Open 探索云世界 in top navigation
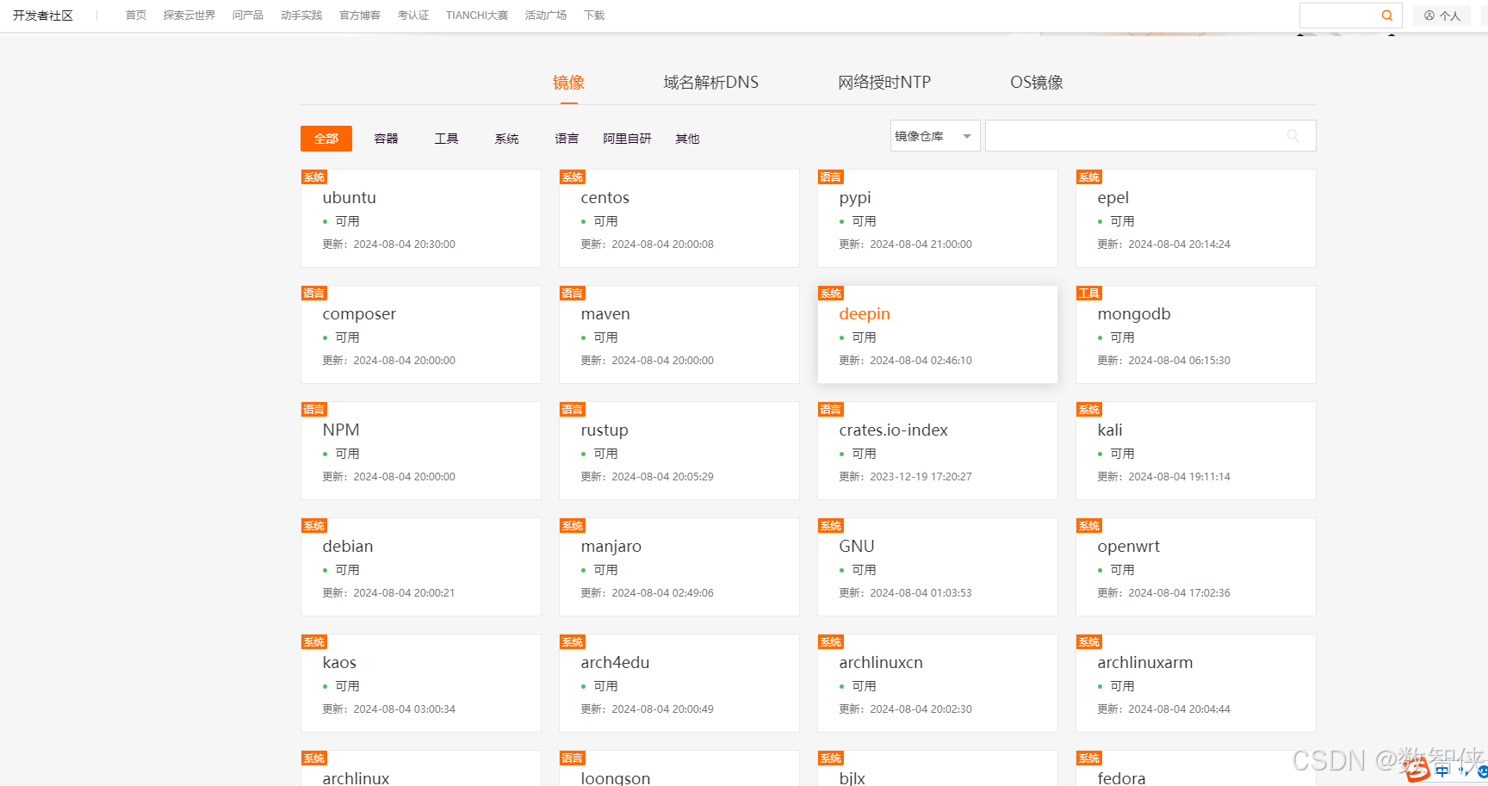1488x786 pixels. click(189, 15)
